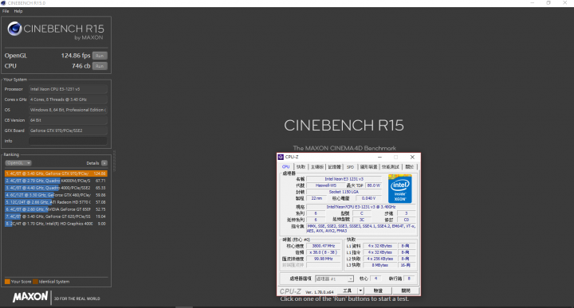Screen dimensions: 574x308
Task: Switch to the 效能測試 tab in CPU-Z
Action: (390, 166)
